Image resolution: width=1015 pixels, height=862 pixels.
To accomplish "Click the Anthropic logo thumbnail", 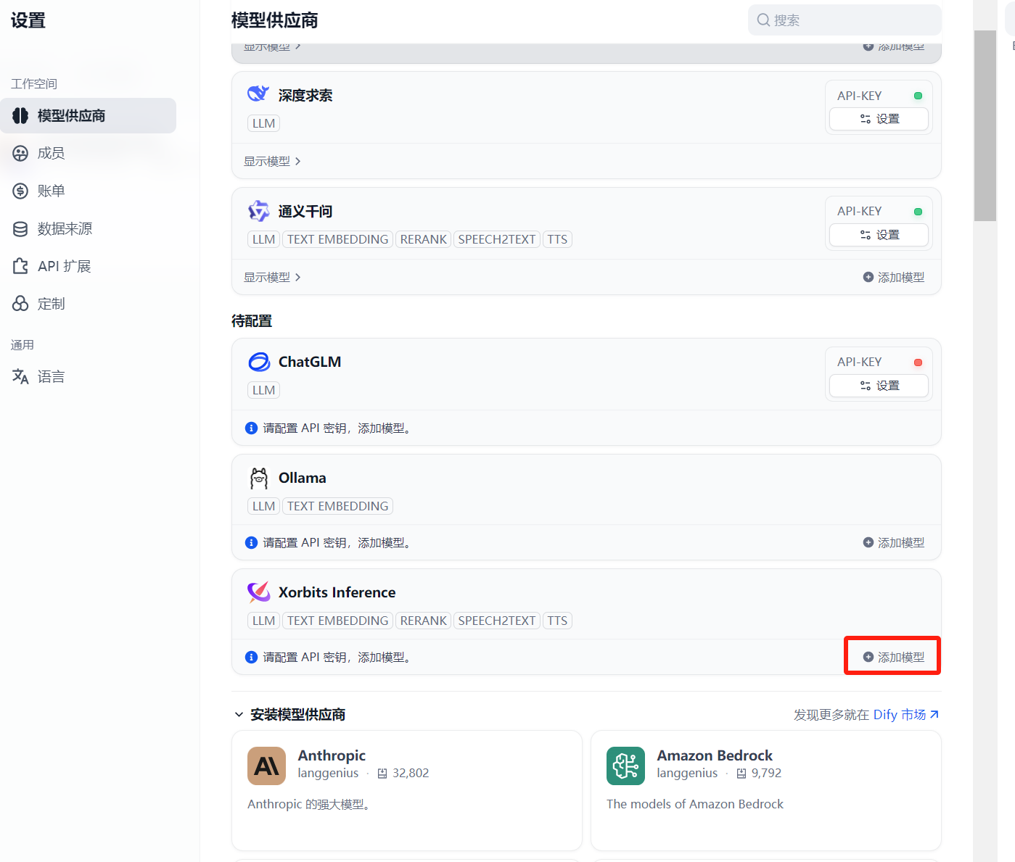I will [266, 766].
